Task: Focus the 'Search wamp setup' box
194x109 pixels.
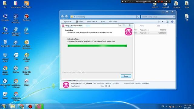Action: point(158,17)
